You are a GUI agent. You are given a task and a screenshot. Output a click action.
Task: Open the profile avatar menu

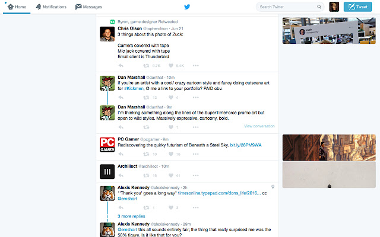coord(334,7)
